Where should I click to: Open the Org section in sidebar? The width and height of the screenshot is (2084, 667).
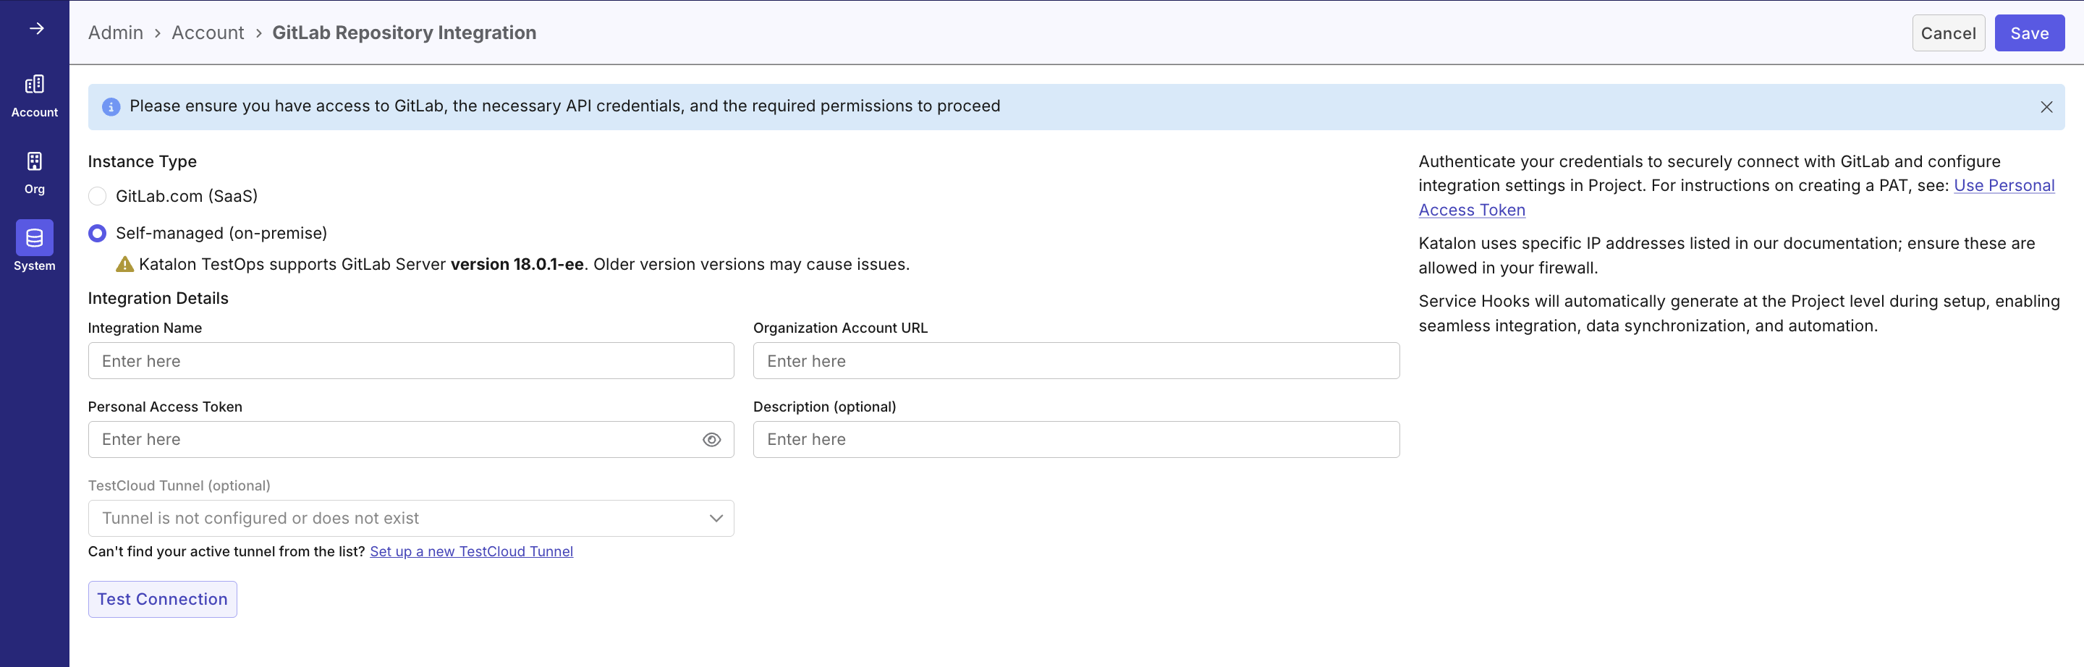[35, 171]
